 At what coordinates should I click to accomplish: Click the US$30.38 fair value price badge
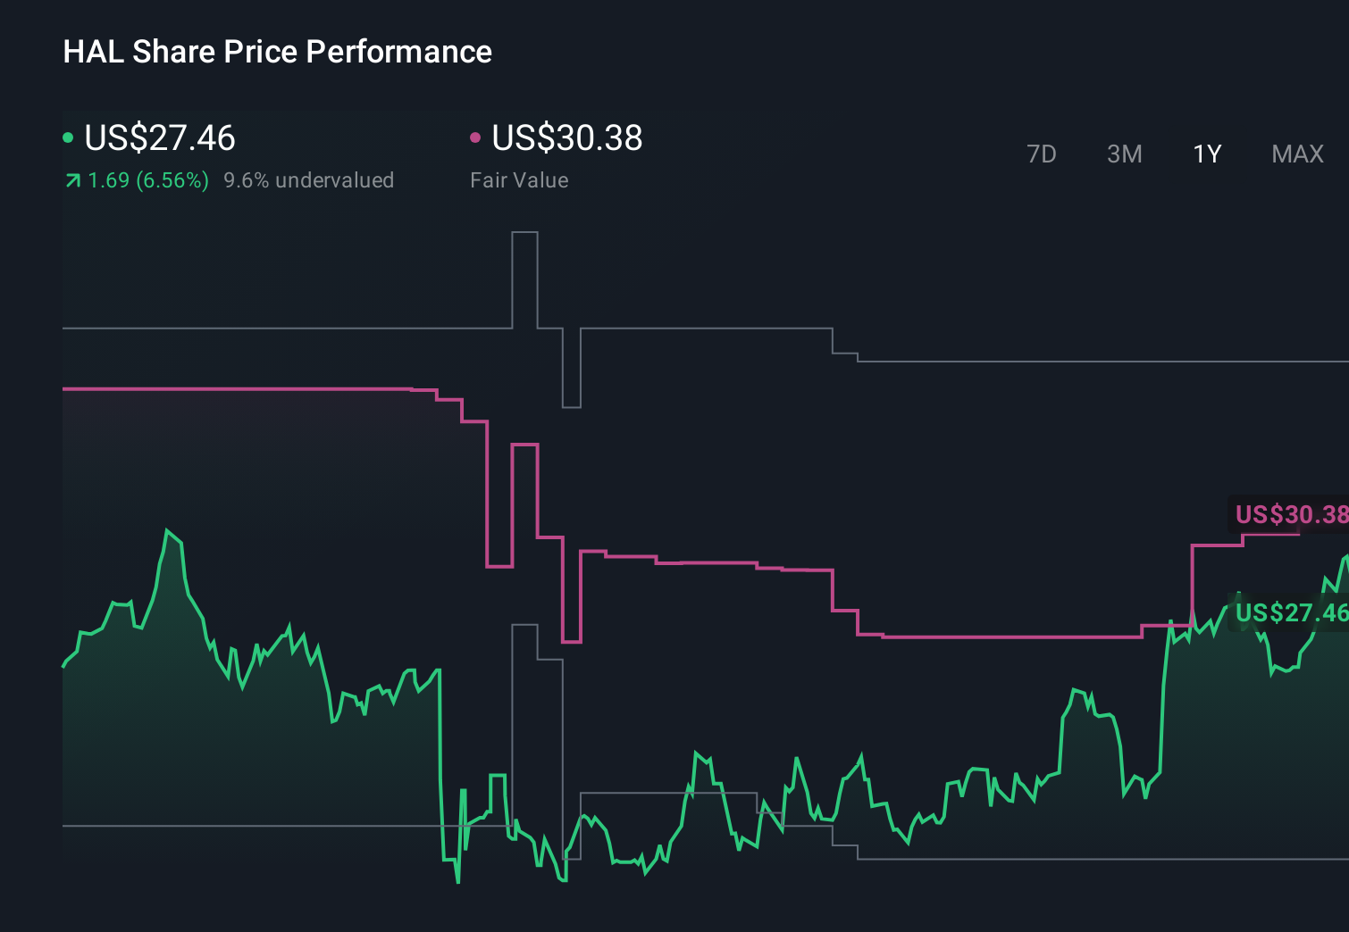pos(1289,515)
